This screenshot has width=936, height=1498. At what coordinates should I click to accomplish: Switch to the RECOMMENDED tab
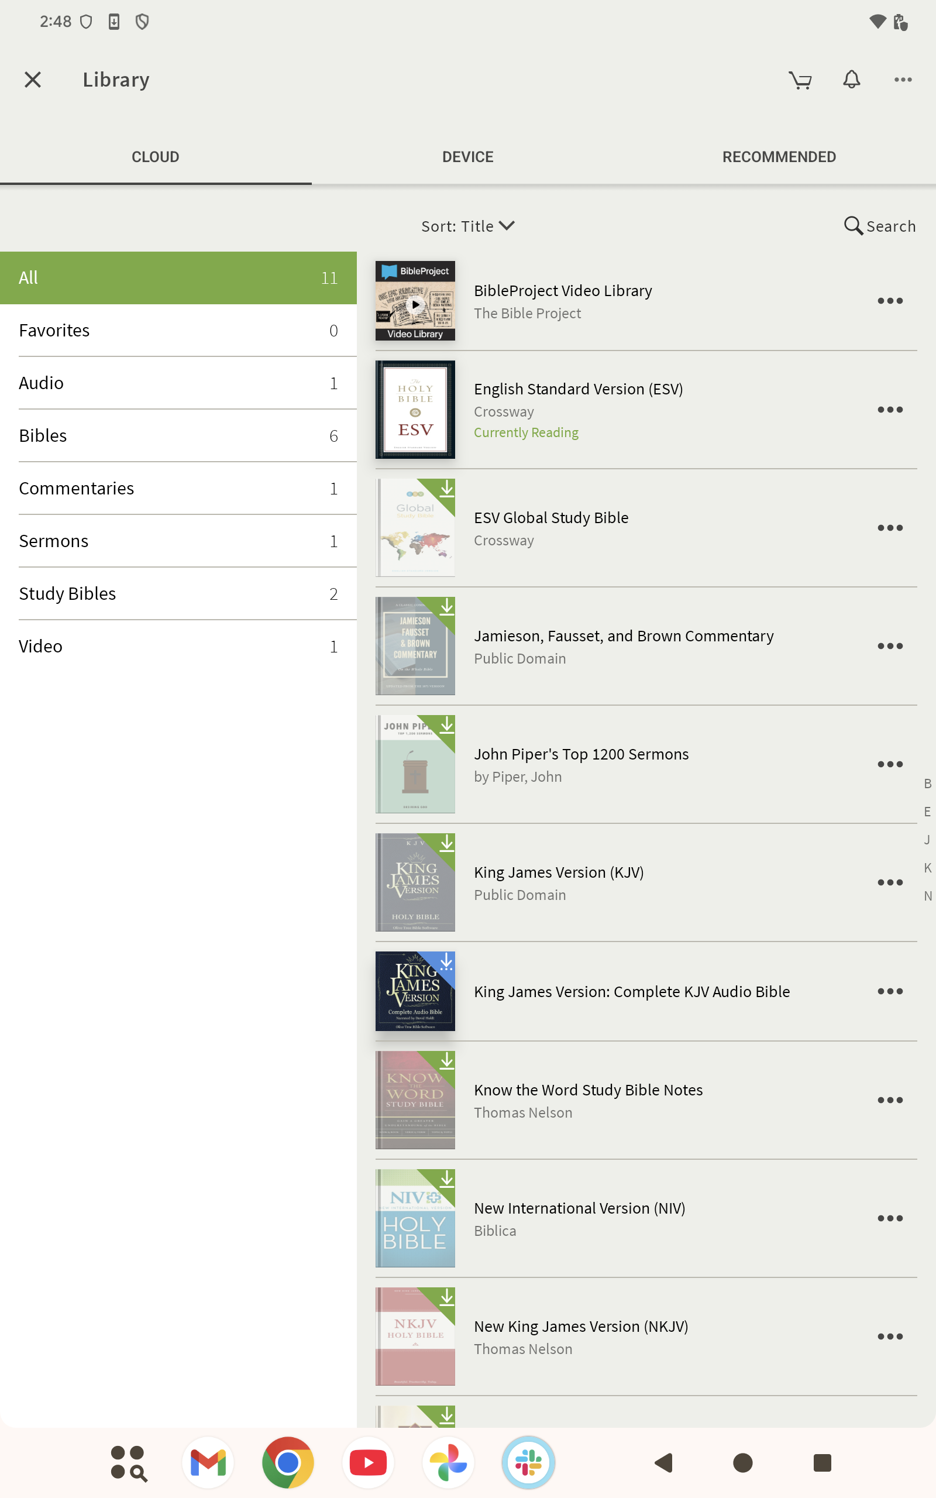779,157
